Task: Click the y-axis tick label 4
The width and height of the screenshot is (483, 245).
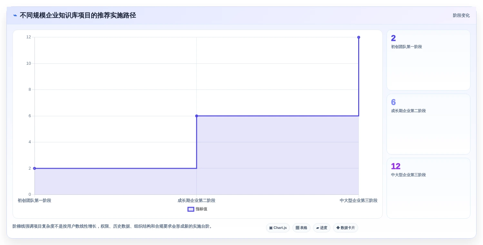Action: [30, 142]
